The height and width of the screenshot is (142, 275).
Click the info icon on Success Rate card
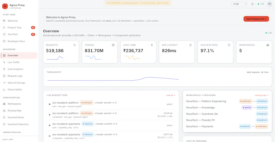click(229, 45)
